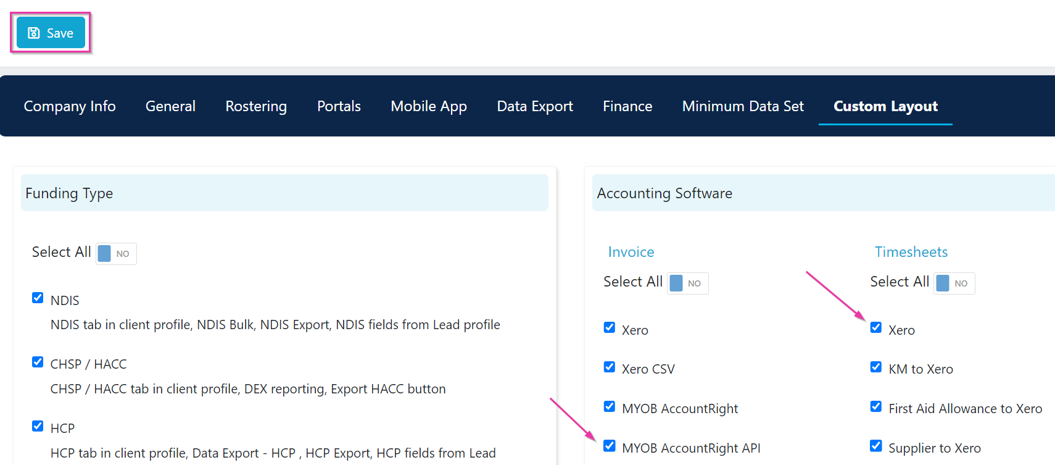Uncheck Xero under Invoice
1055x465 pixels.
coord(610,327)
